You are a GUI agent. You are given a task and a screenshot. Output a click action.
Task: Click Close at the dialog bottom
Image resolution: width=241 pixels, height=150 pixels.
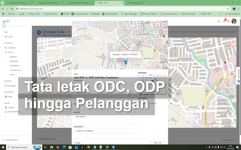77,143
